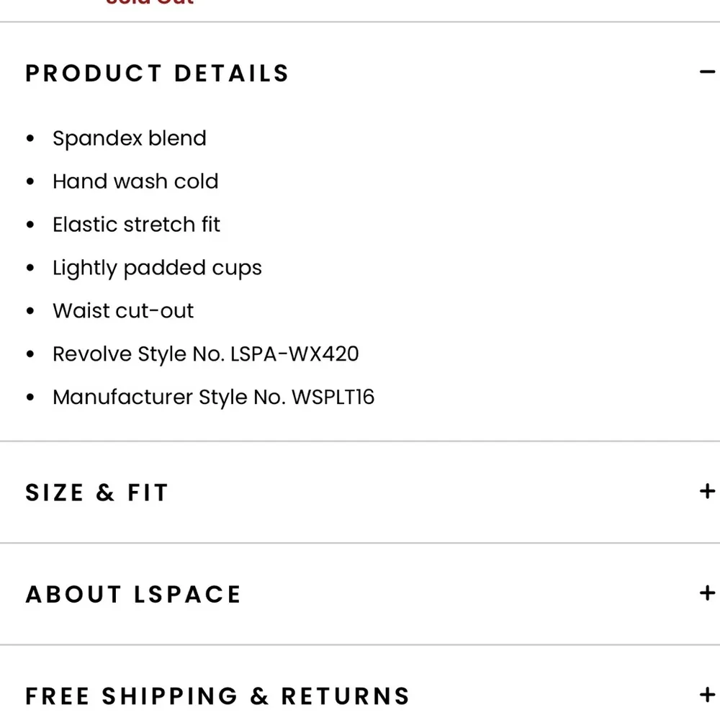Click the About LSPACE heading
This screenshot has height=720, width=720.
click(133, 593)
